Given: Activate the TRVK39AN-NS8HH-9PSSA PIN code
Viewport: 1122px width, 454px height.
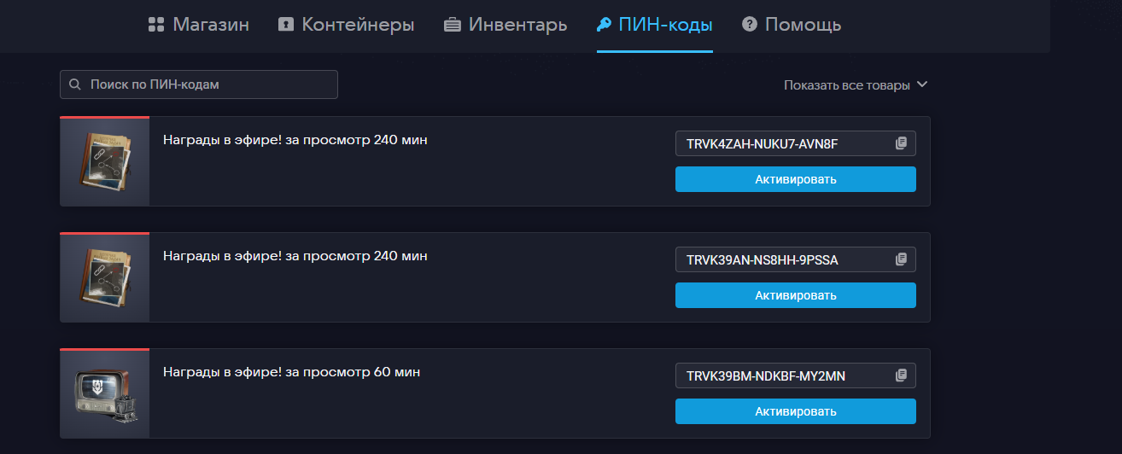Looking at the screenshot, I should [x=795, y=295].
